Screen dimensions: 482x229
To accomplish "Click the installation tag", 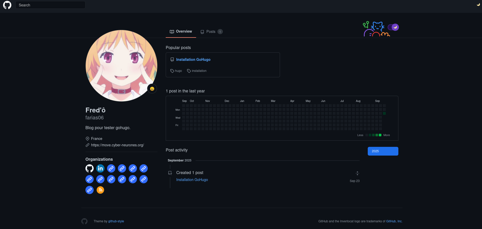I will pos(197,71).
